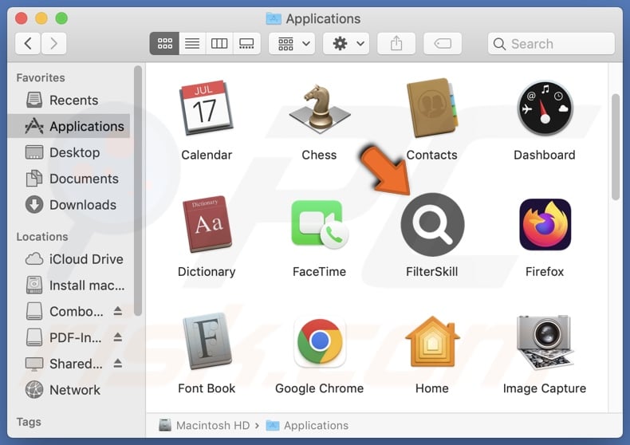Open Network in the sidebar
The height and width of the screenshot is (445, 630).
pyautogui.click(x=69, y=390)
